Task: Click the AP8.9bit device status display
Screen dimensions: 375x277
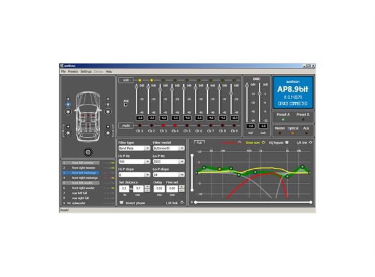Action: click(x=293, y=93)
